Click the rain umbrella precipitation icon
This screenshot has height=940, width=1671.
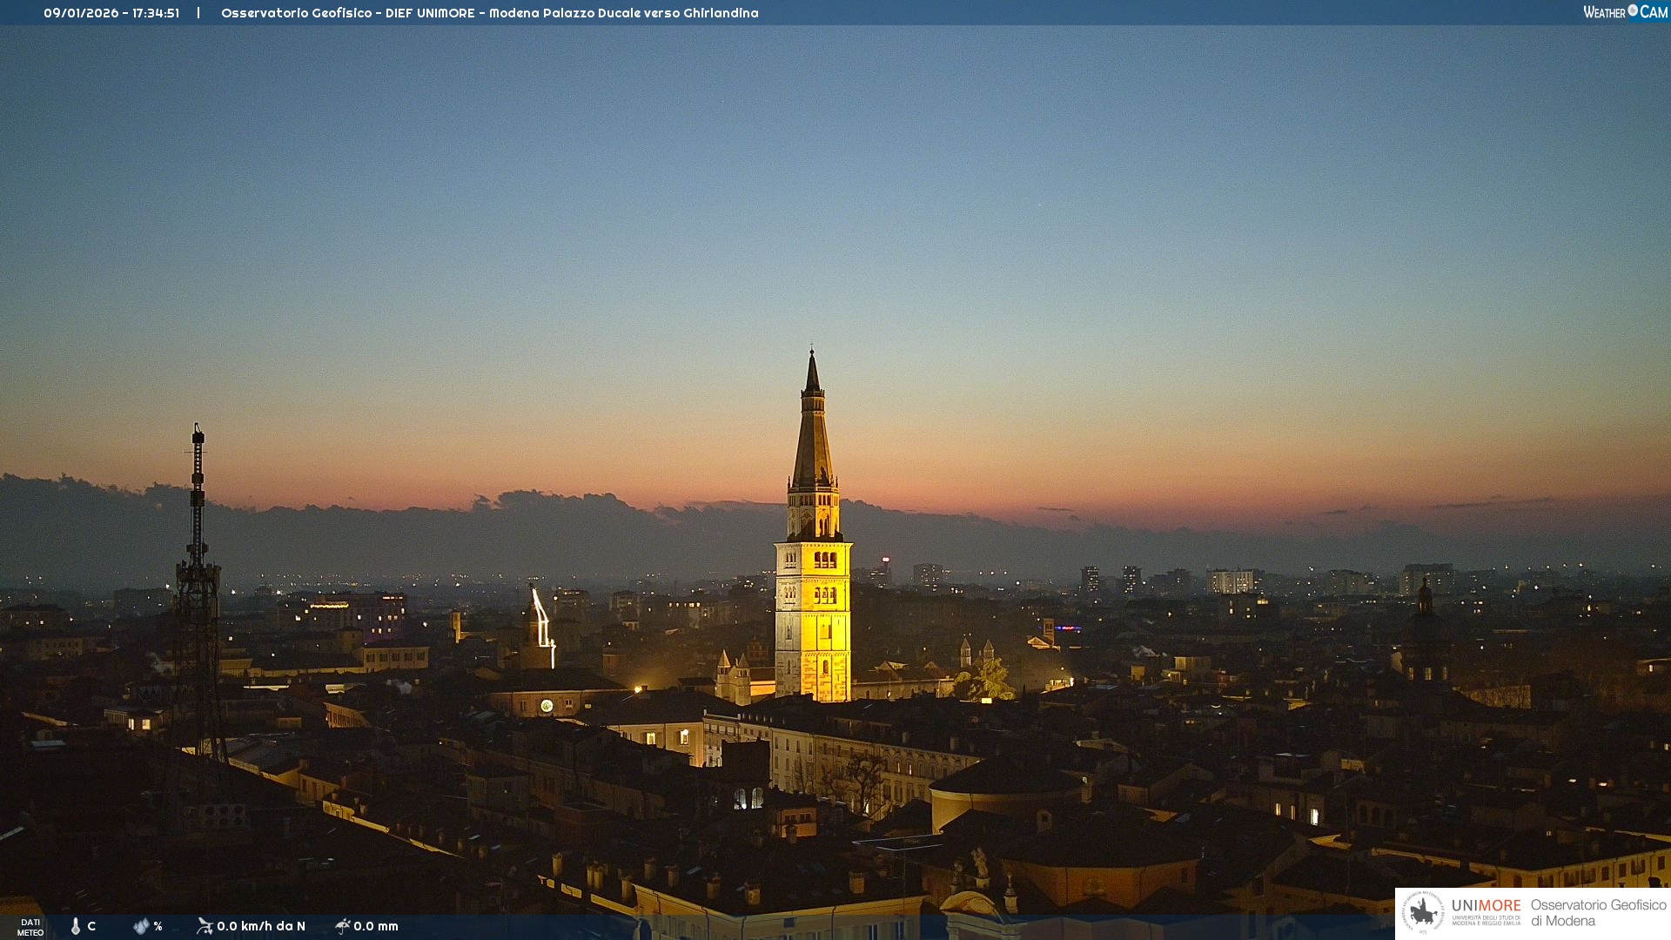coord(343,926)
